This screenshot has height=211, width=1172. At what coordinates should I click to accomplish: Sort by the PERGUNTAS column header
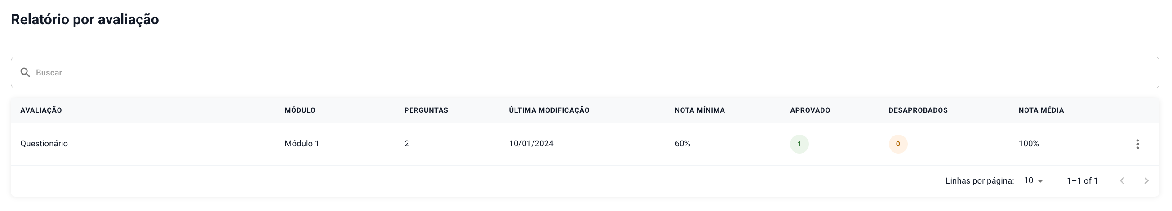point(426,110)
